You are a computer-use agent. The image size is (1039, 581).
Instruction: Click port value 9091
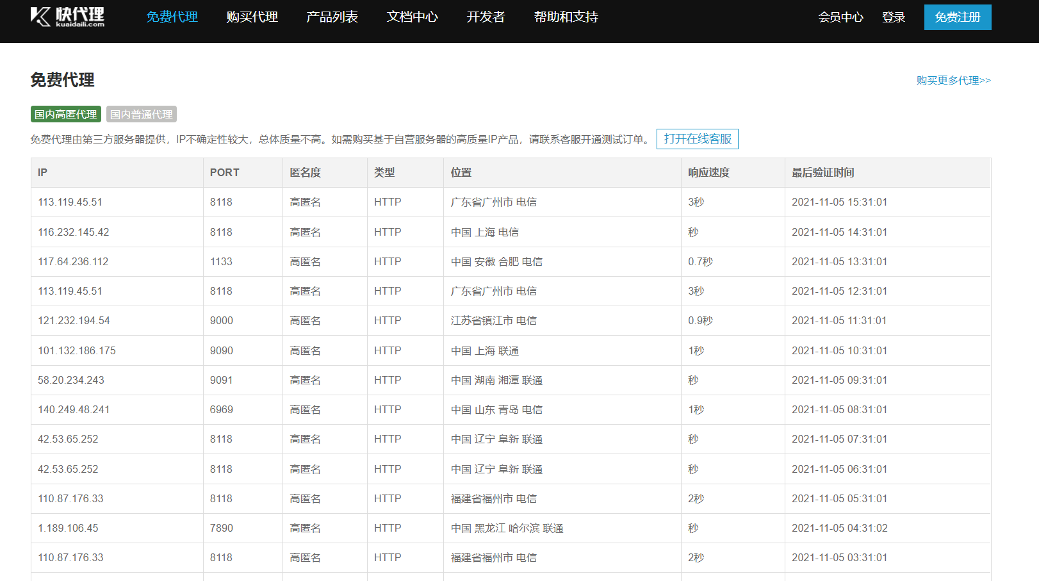click(221, 380)
